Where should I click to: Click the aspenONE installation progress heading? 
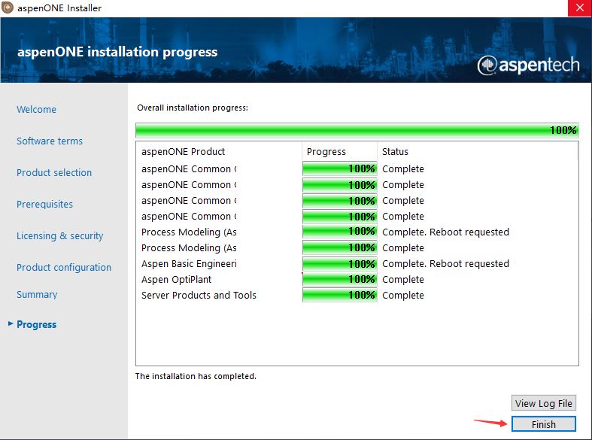(117, 52)
